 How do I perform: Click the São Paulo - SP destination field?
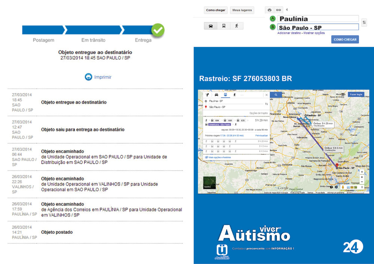(318, 27)
